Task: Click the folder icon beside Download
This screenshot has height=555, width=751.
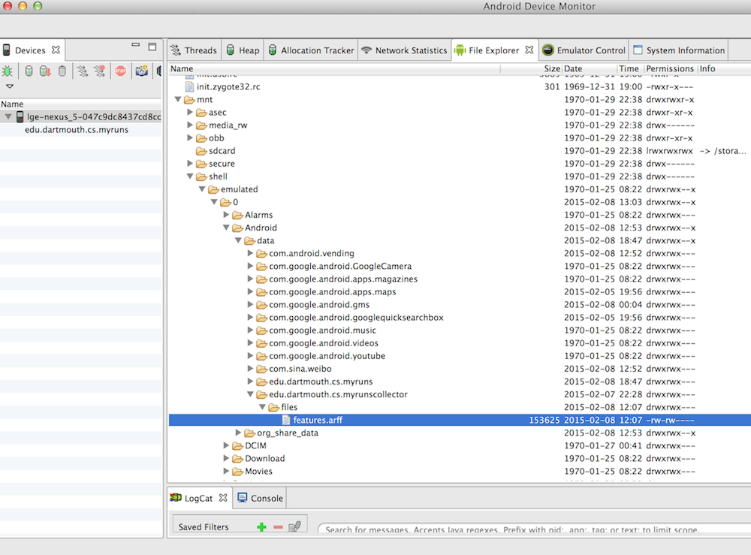Action: point(237,459)
